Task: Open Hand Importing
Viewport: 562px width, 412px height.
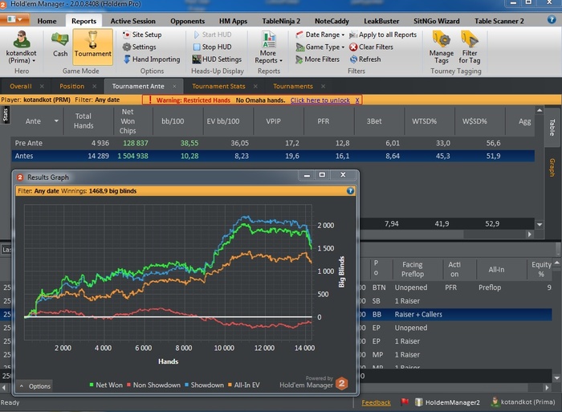Action: coord(152,59)
